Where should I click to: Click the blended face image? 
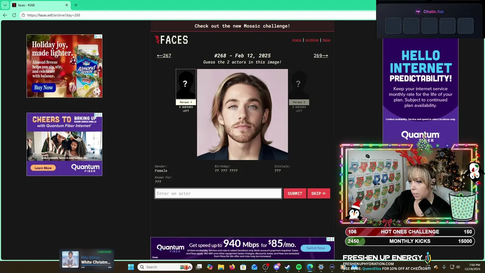pos(242,114)
